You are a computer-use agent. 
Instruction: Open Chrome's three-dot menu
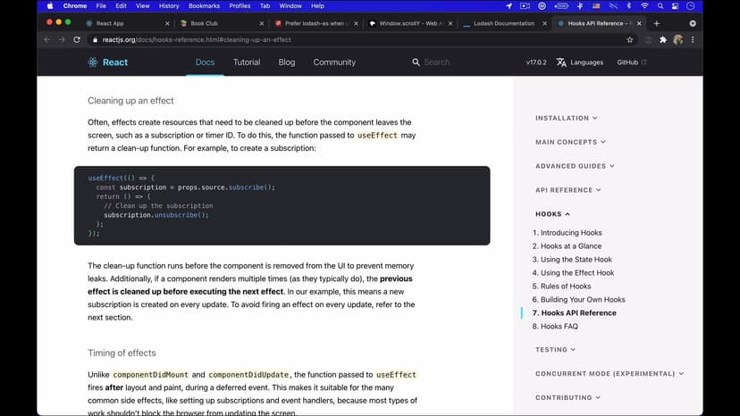click(x=693, y=40)
